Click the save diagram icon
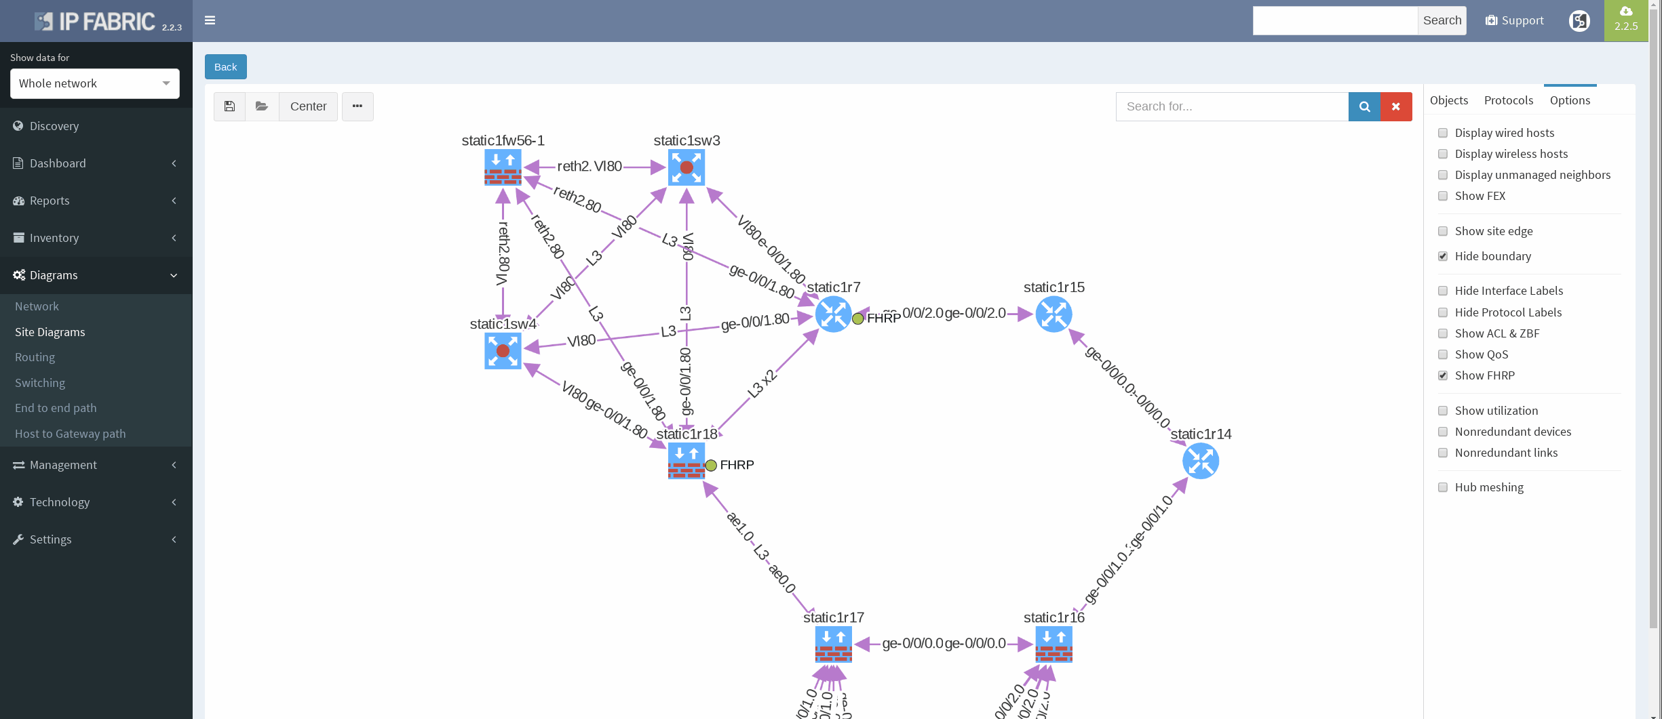 (x=229, y=106)
